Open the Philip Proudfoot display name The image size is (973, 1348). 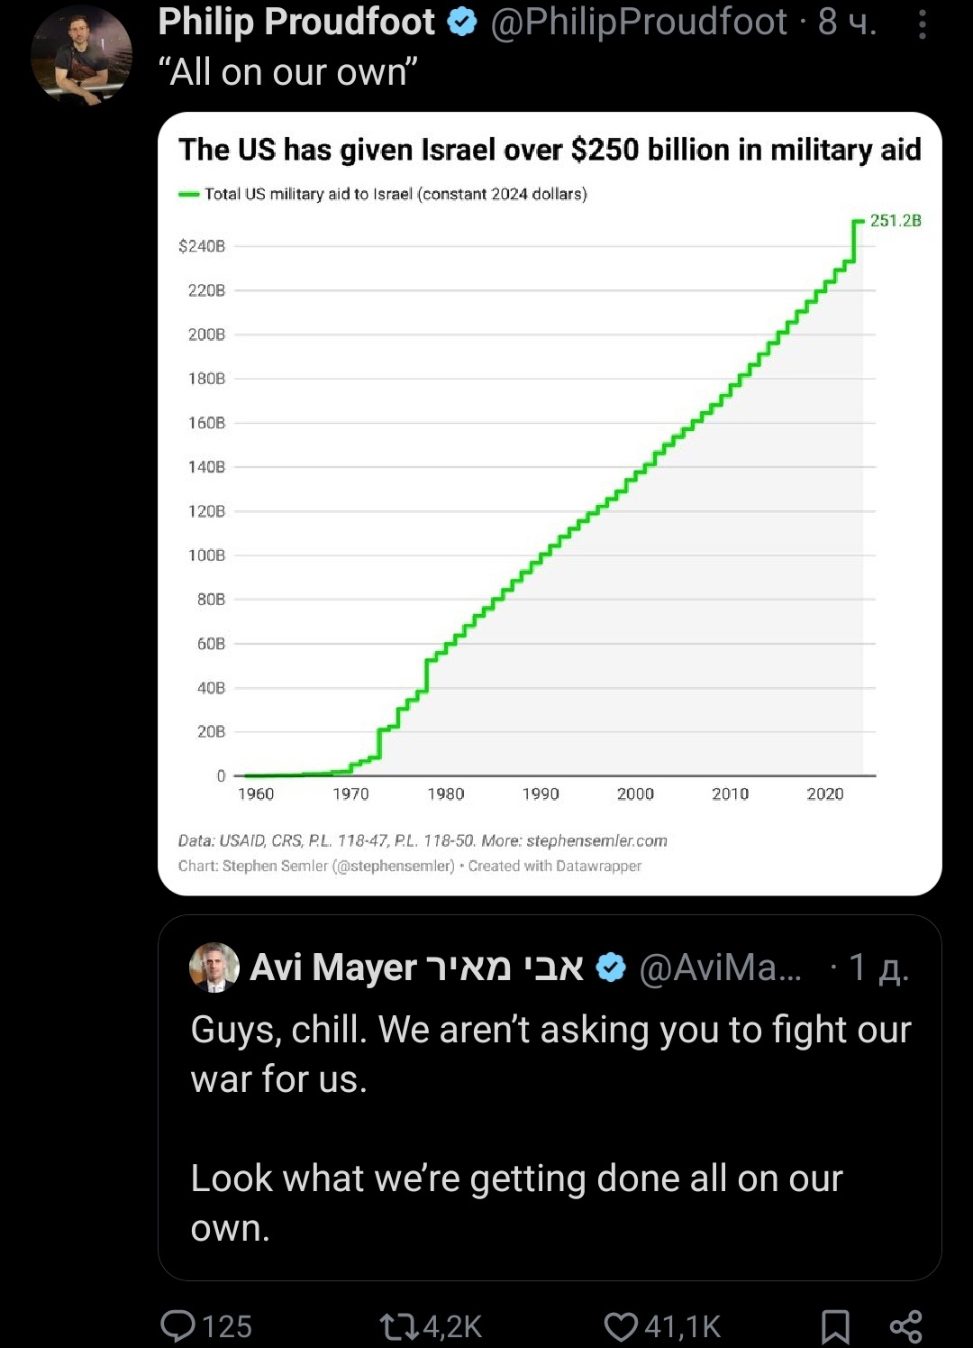pyautogui.click(x=296, y=22)
